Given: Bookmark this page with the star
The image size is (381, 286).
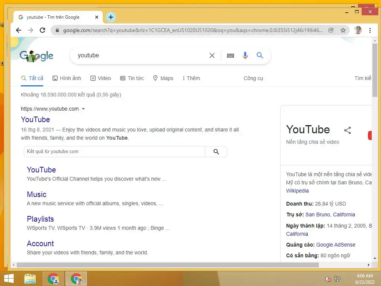Looking at the screenshot, I should coord(343,30).
